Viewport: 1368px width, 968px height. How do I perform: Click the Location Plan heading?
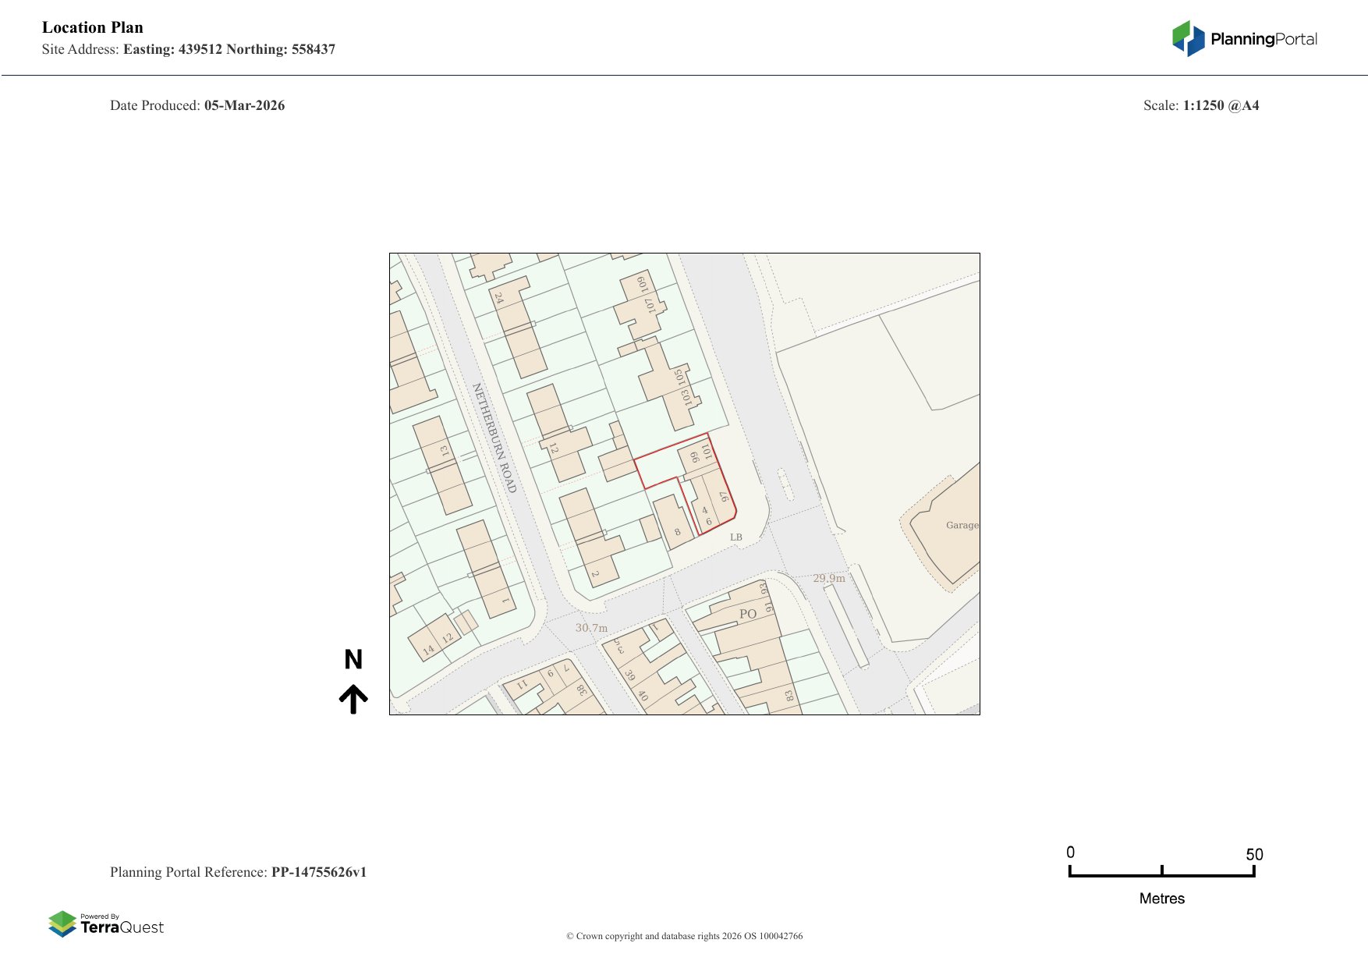pos(93,27)
